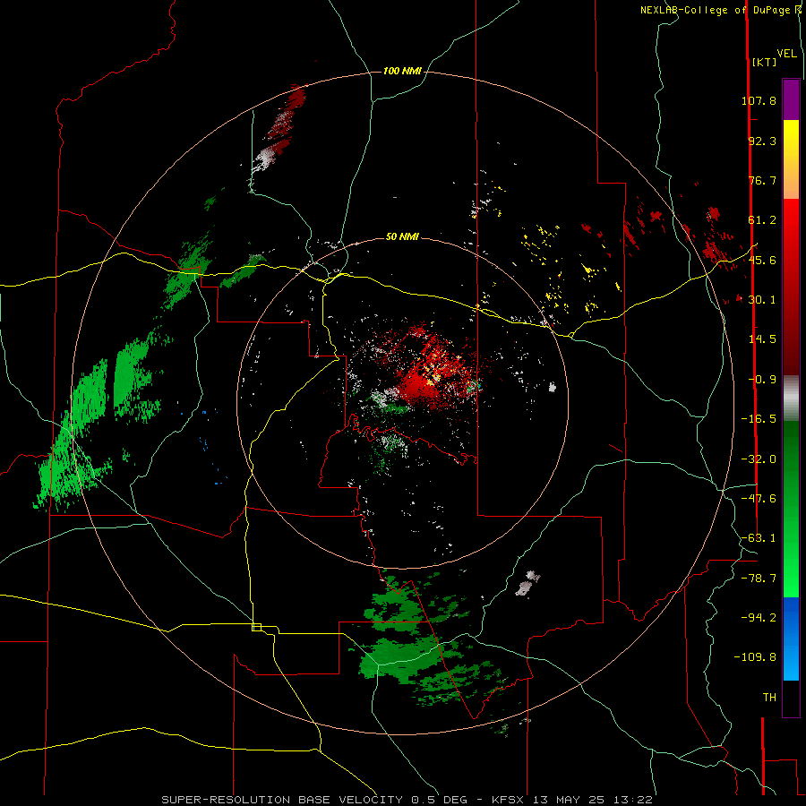Click the TH legend label
Screen dimensions: 806x806
click(769, 697)
